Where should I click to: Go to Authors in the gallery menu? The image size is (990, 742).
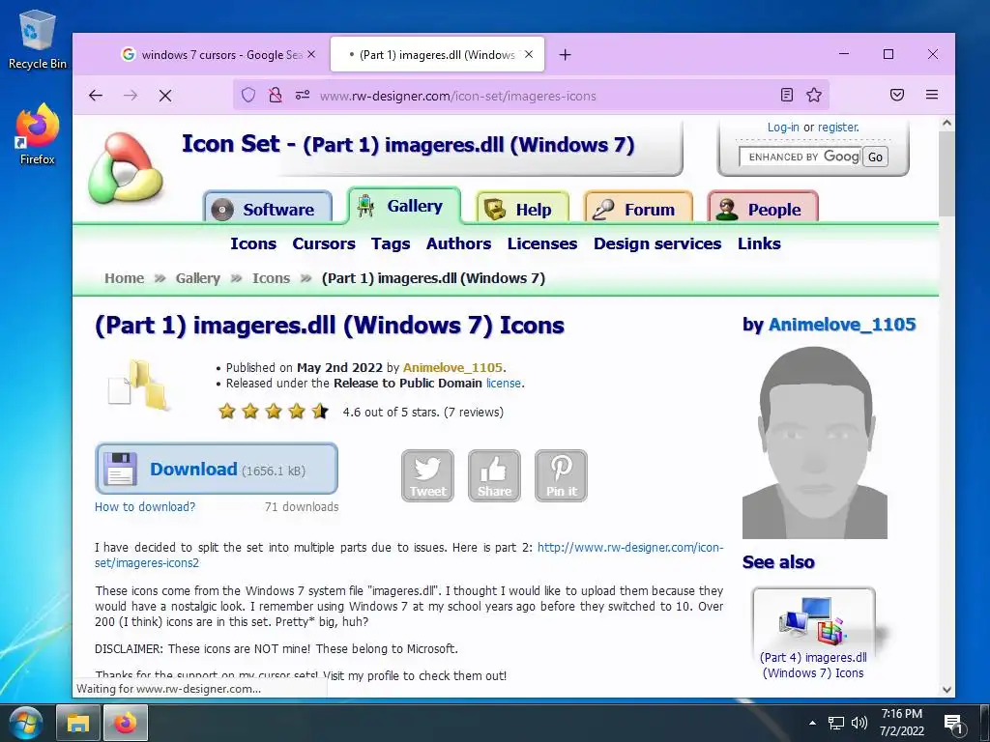[458, 243]
